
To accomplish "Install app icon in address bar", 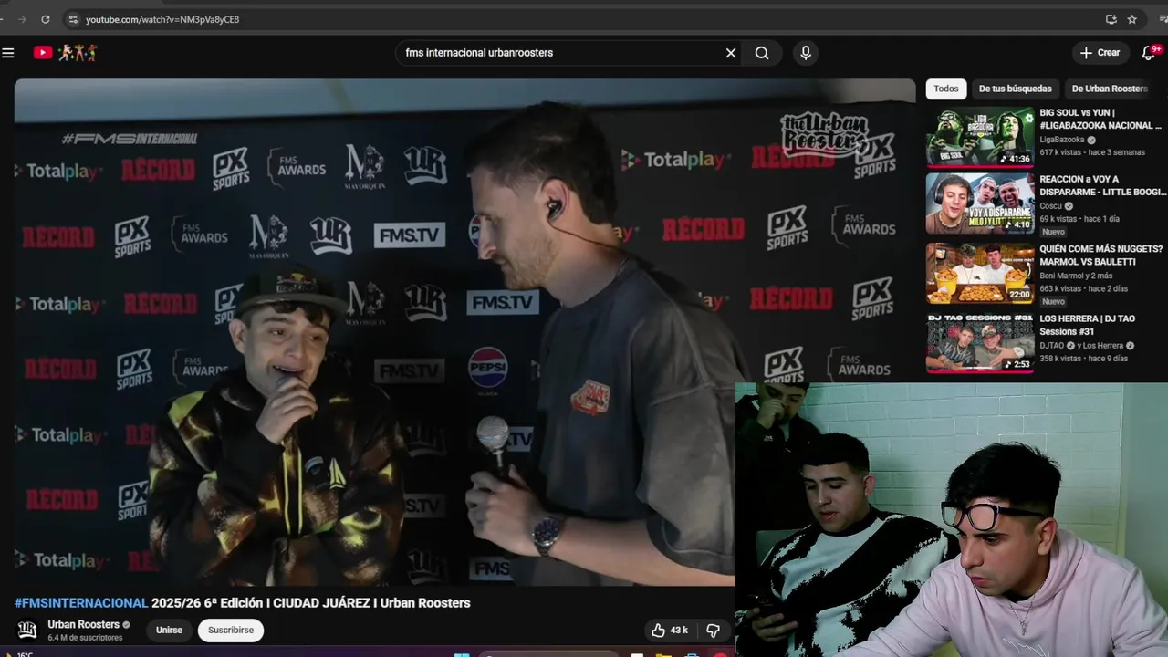I will click(x=1111, y=19).
